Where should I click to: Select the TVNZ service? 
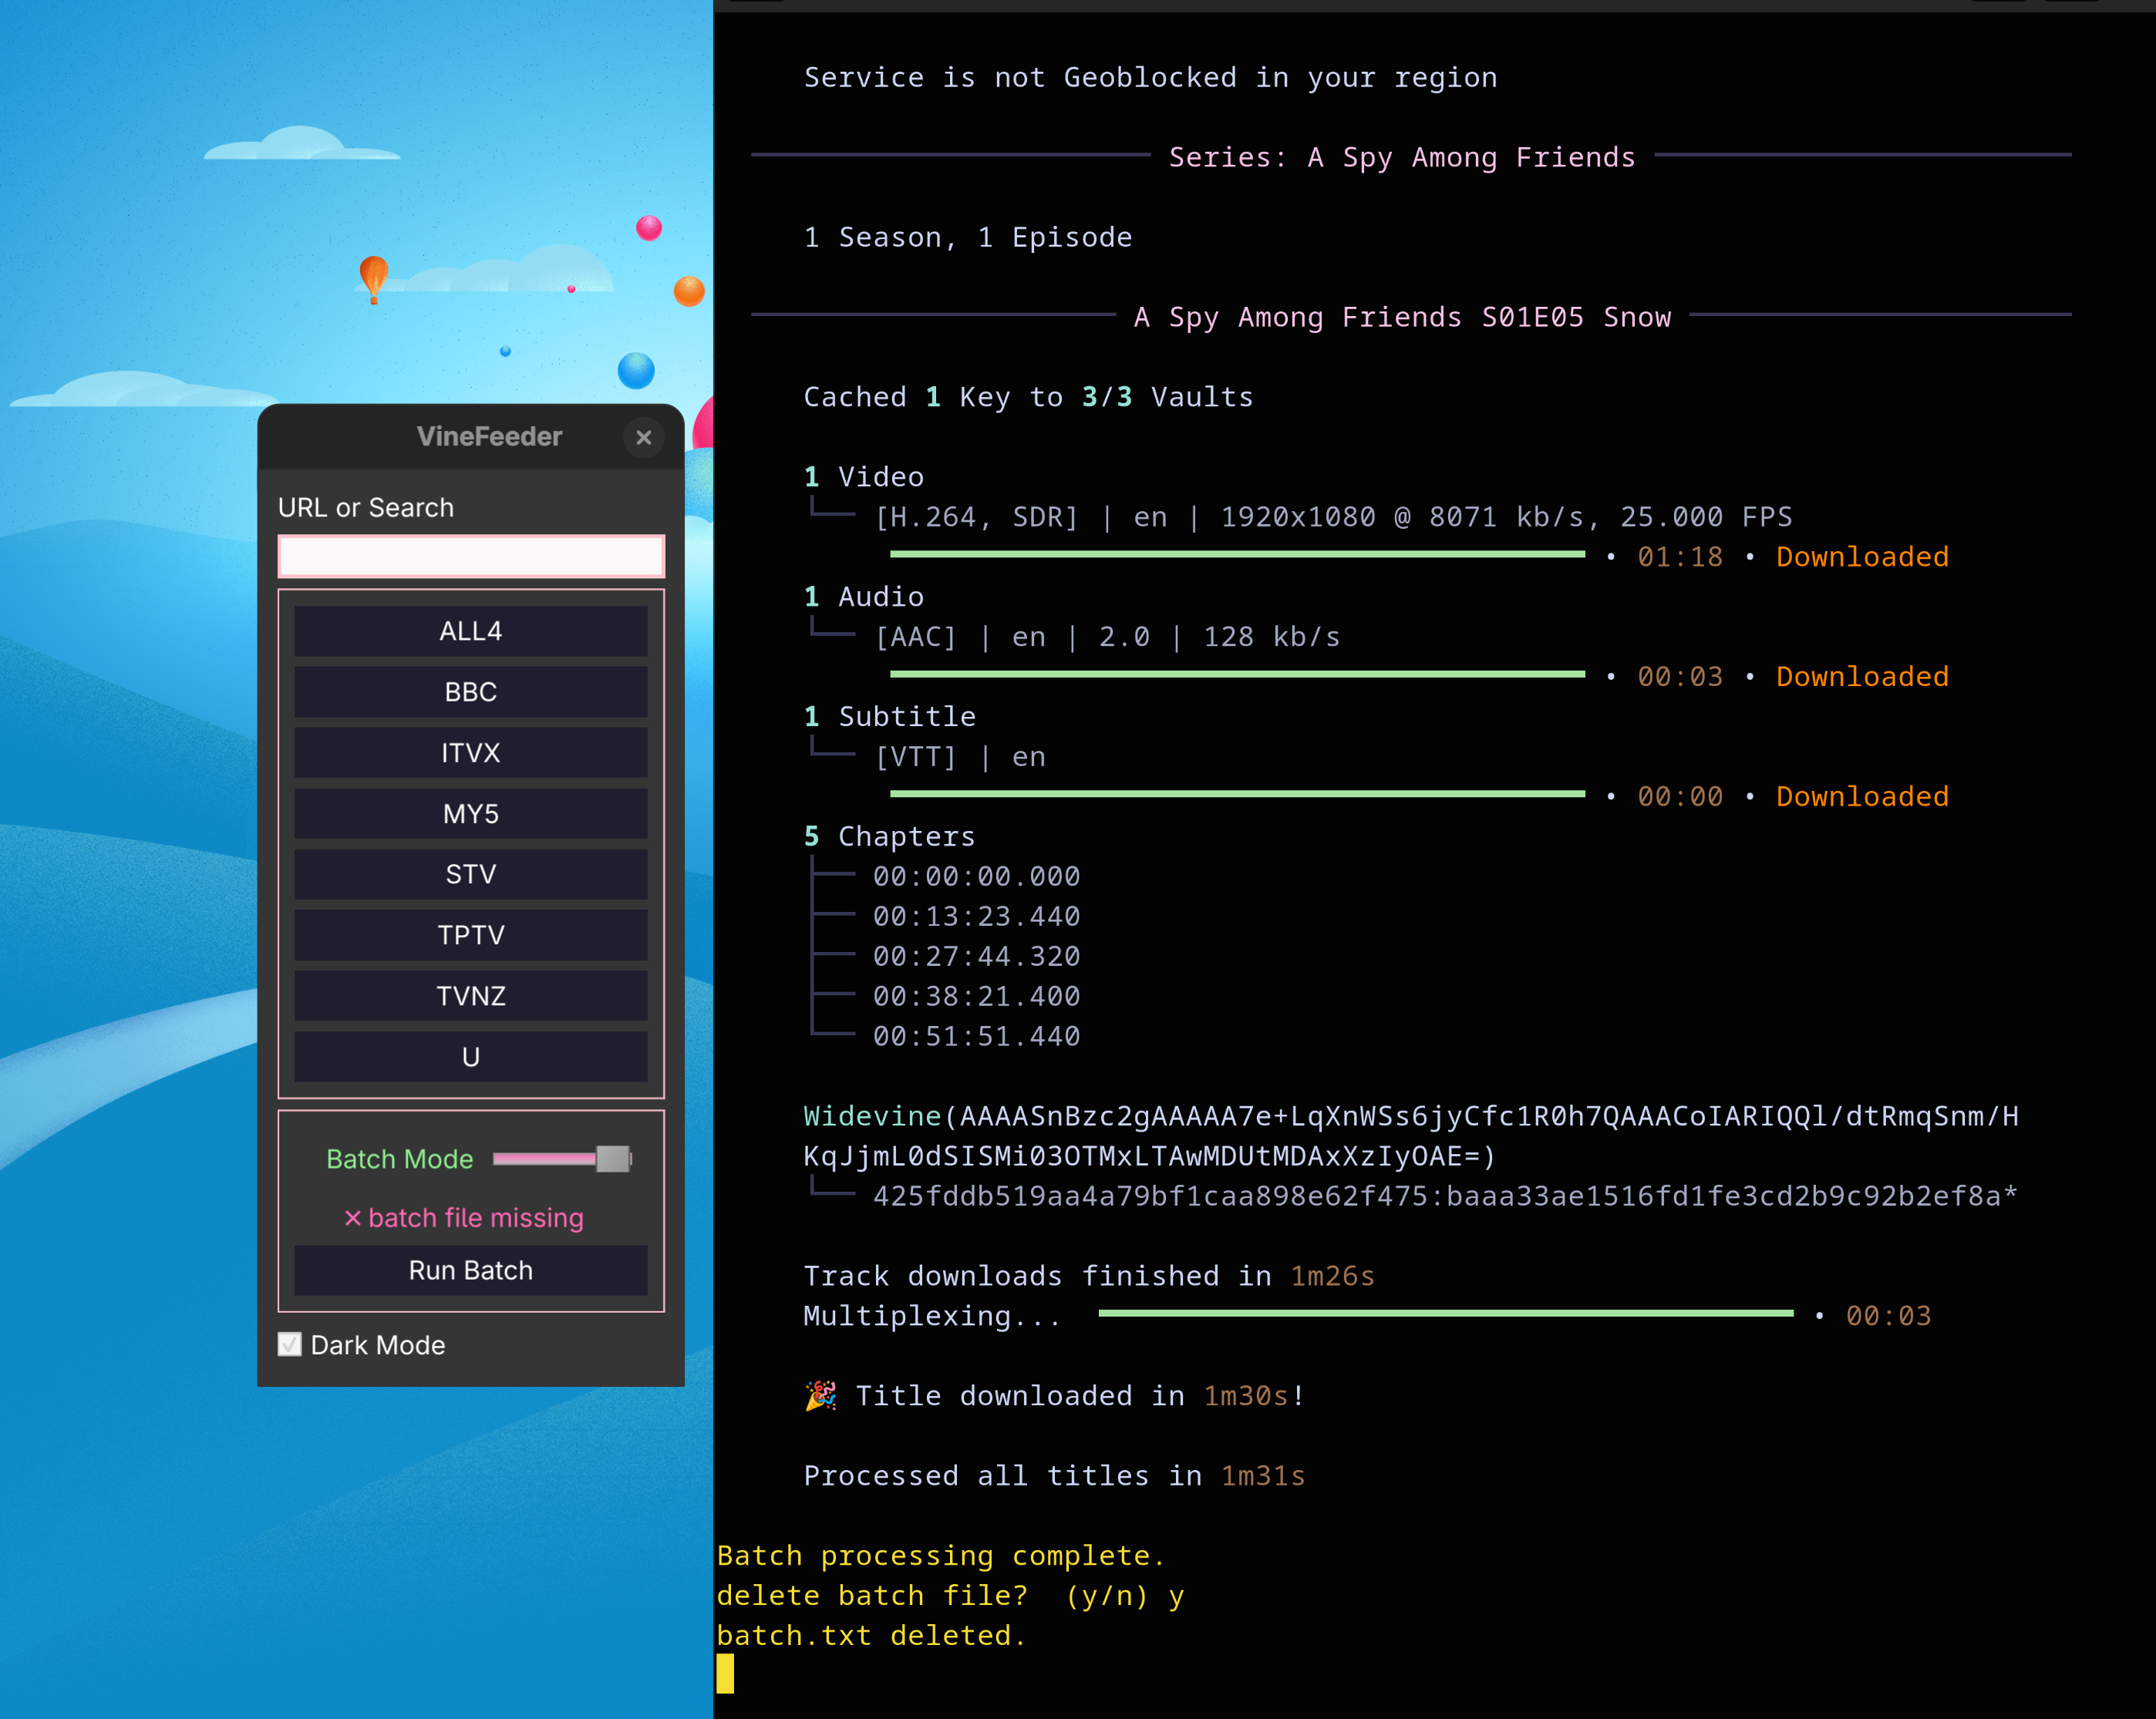(470, 997)
